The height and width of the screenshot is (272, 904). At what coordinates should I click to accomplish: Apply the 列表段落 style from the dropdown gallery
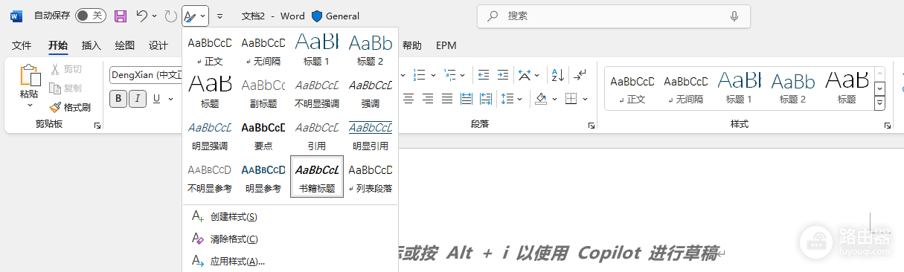371,176
